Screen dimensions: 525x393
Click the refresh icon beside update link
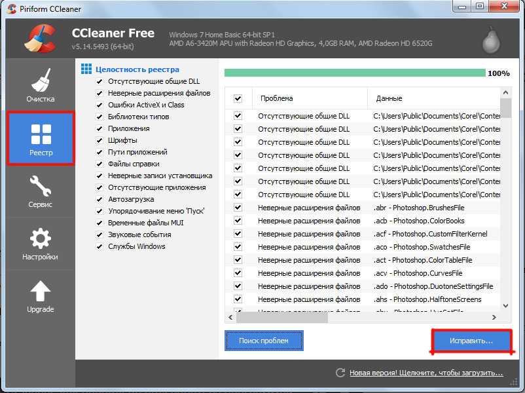coord(340,373)
